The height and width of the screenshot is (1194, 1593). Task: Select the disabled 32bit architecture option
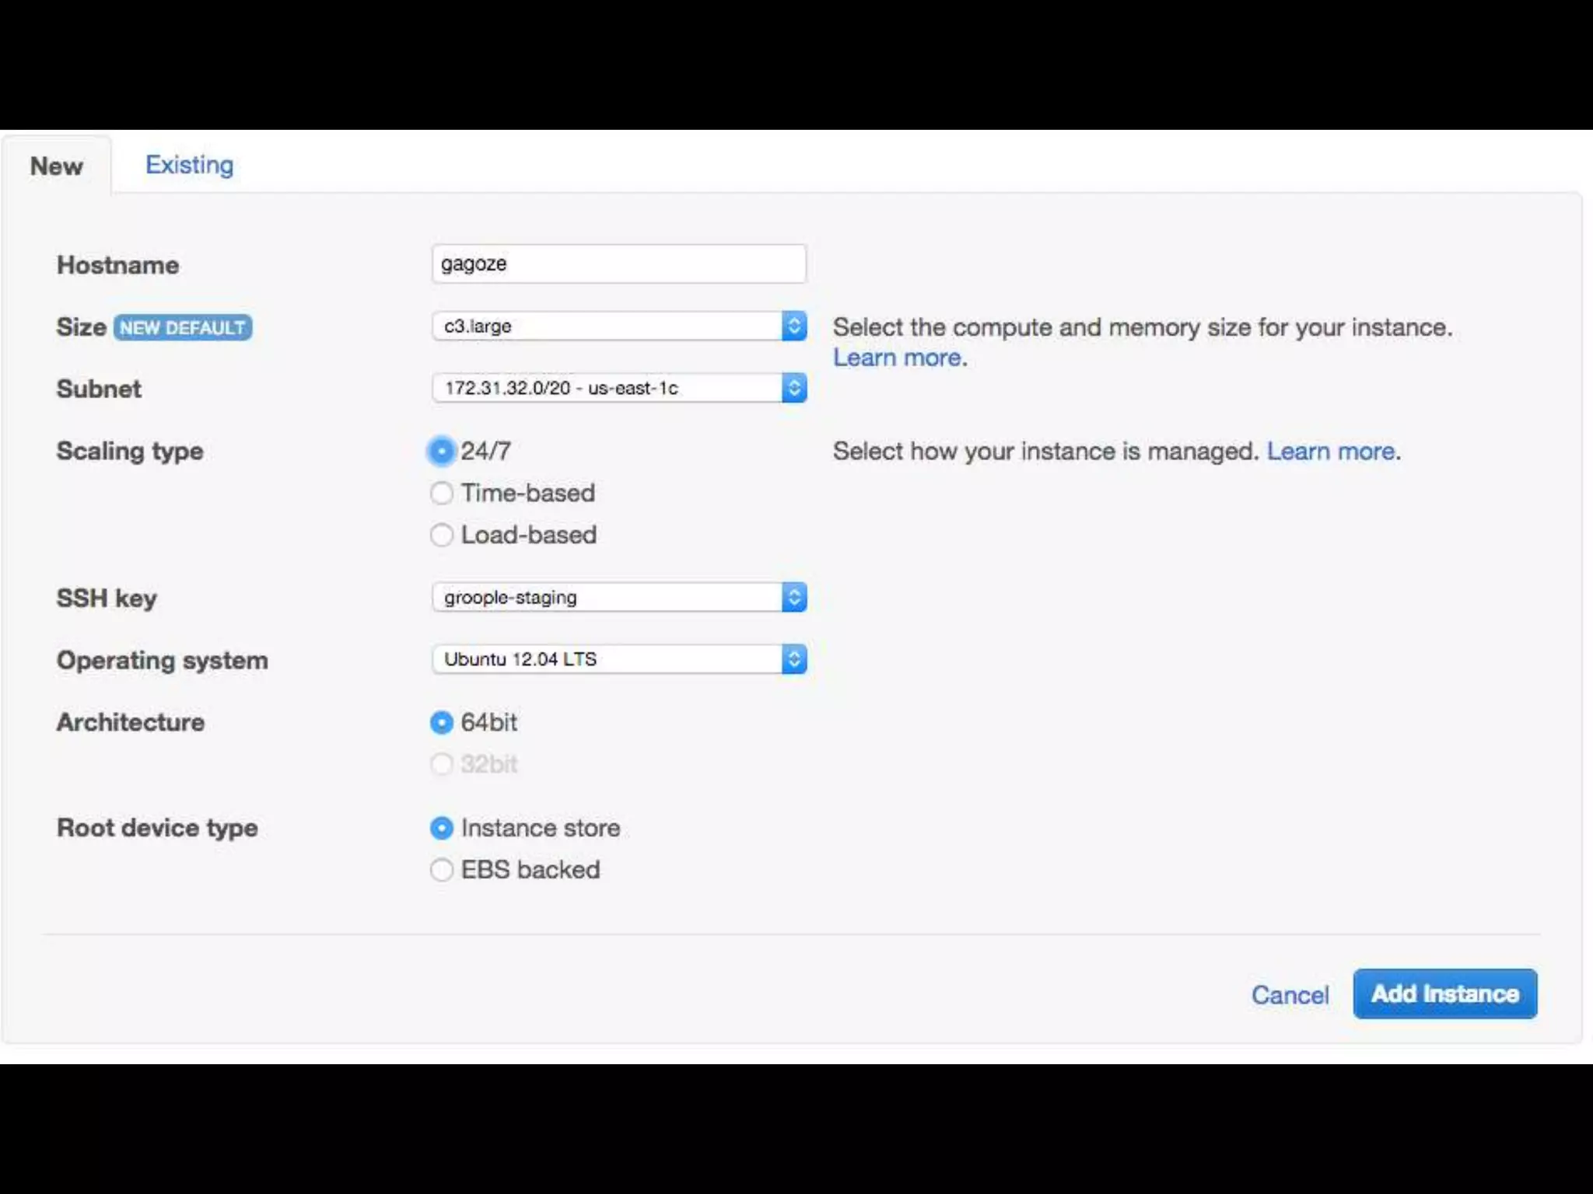[x=441, y=764]
